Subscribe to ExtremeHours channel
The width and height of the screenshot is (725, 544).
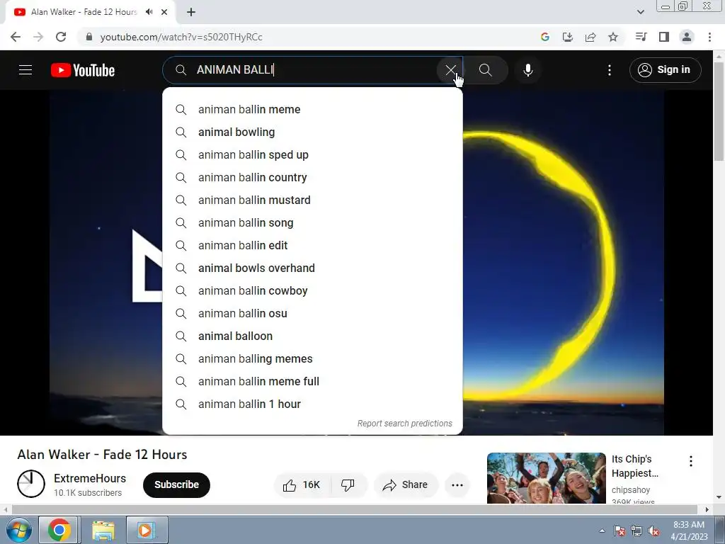[x=176, y=484]
